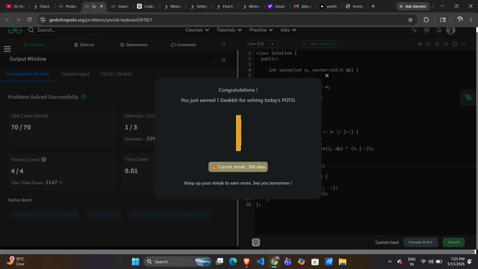Open the notifications bell

pyautogui.click(x=439, y=30)
